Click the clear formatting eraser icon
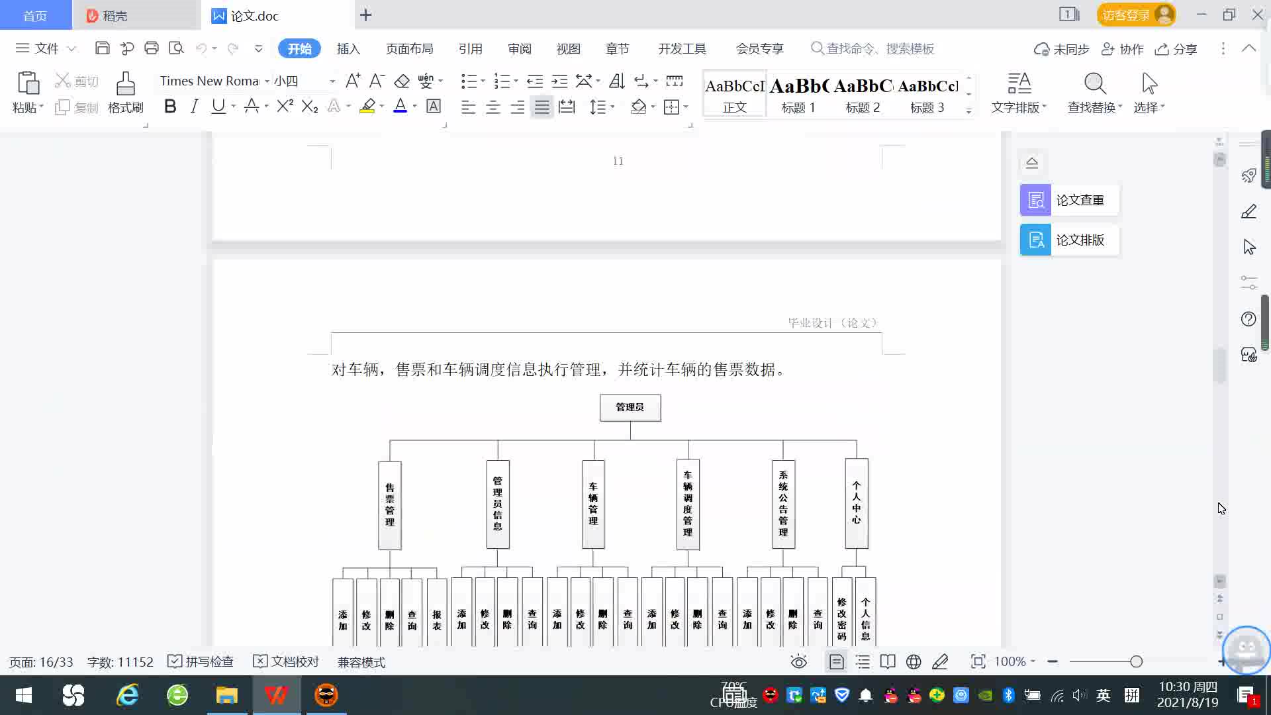Screen dimensions: 1271x715 tap(402, 81)
